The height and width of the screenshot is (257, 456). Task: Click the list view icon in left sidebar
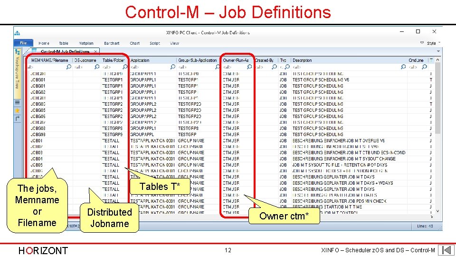click(x=18, y=102)
